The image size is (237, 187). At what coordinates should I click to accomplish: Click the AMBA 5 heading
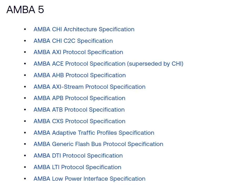pyautogui.click(x=25, y=10)
